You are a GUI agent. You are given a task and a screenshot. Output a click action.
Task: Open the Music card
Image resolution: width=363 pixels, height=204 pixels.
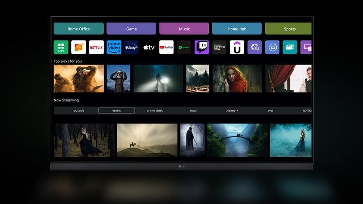coord(184,29)
